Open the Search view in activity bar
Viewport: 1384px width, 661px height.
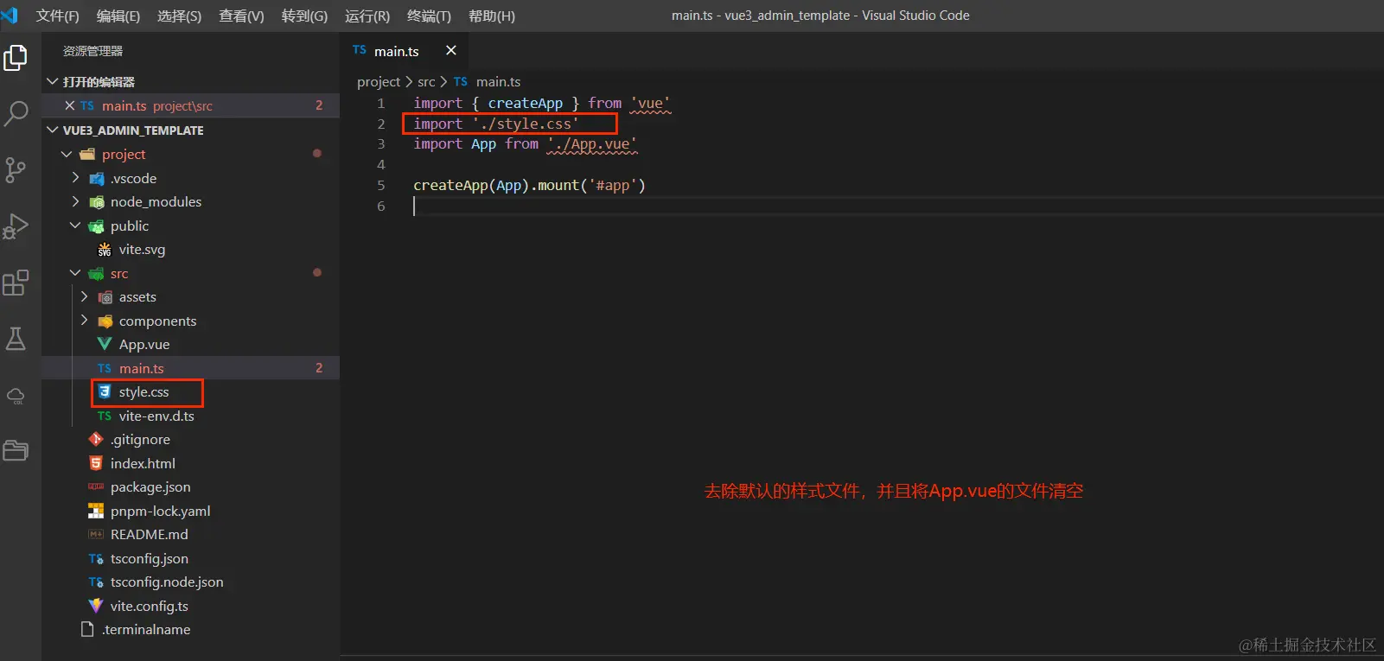coord(16,113)
